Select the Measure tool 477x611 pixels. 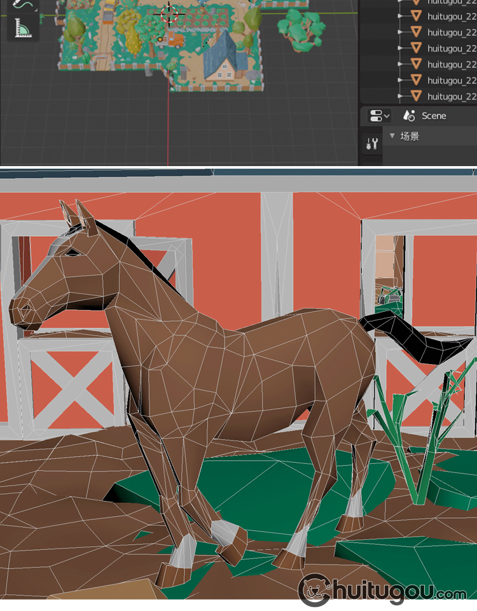click(x=25, y=29)
